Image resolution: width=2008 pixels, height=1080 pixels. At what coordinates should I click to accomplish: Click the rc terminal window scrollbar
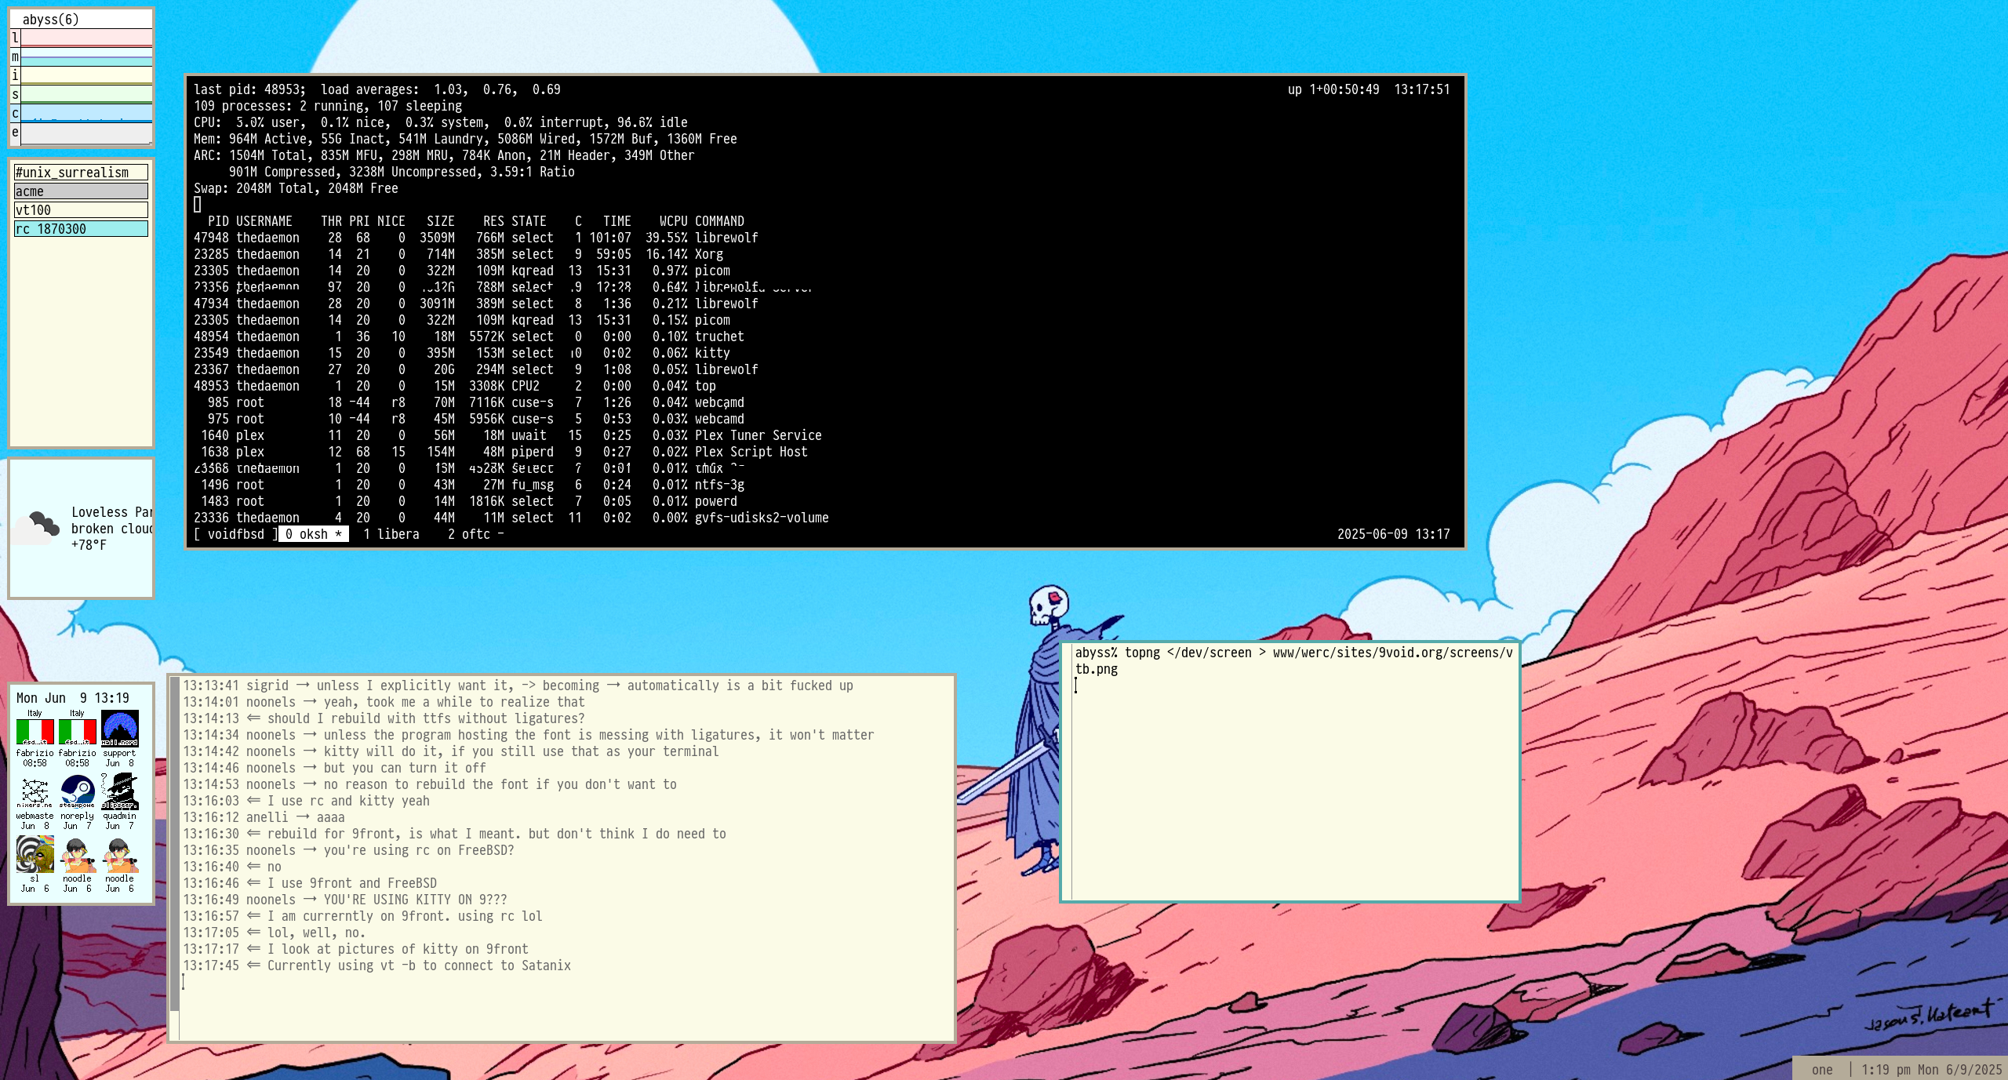[1067, 772]
